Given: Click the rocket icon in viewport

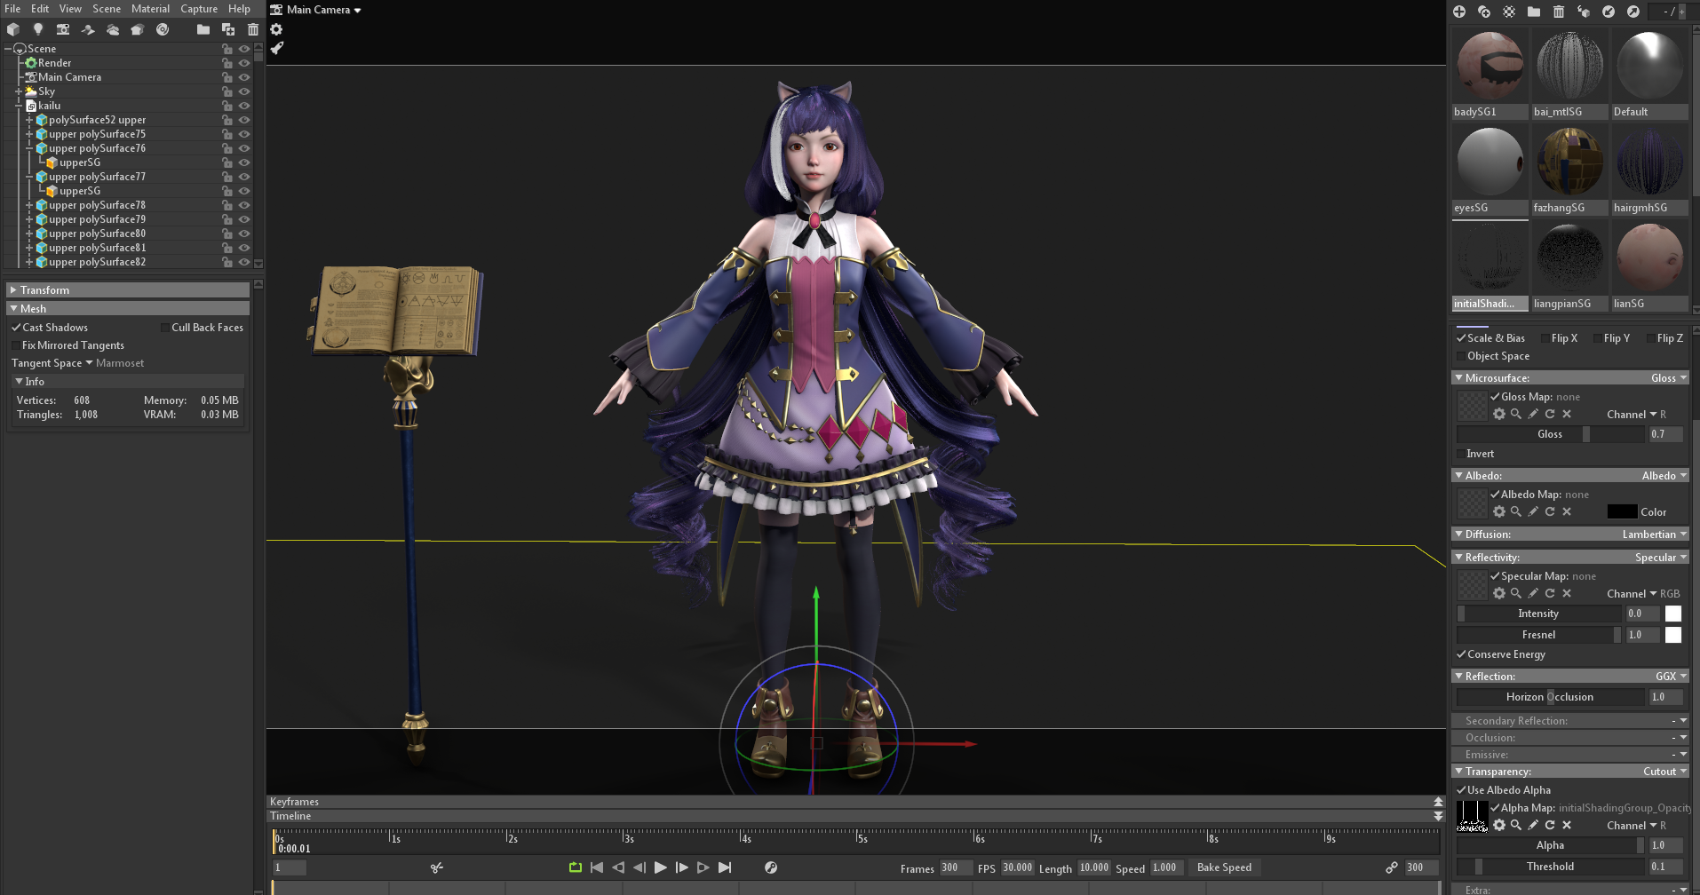Looking at the screenshot, I should (276, 48).
